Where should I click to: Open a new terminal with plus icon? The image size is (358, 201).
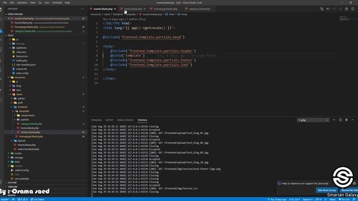(x=334, y=120)
